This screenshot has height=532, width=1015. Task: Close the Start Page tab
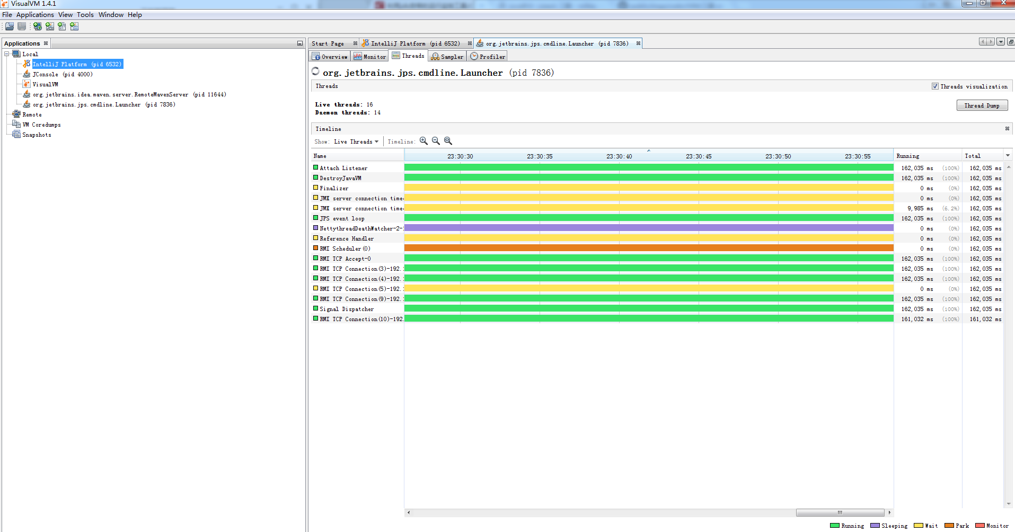pos(355,43)
